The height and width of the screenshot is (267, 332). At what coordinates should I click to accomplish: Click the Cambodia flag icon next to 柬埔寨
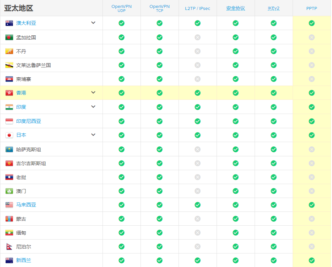tap(9, 79)
